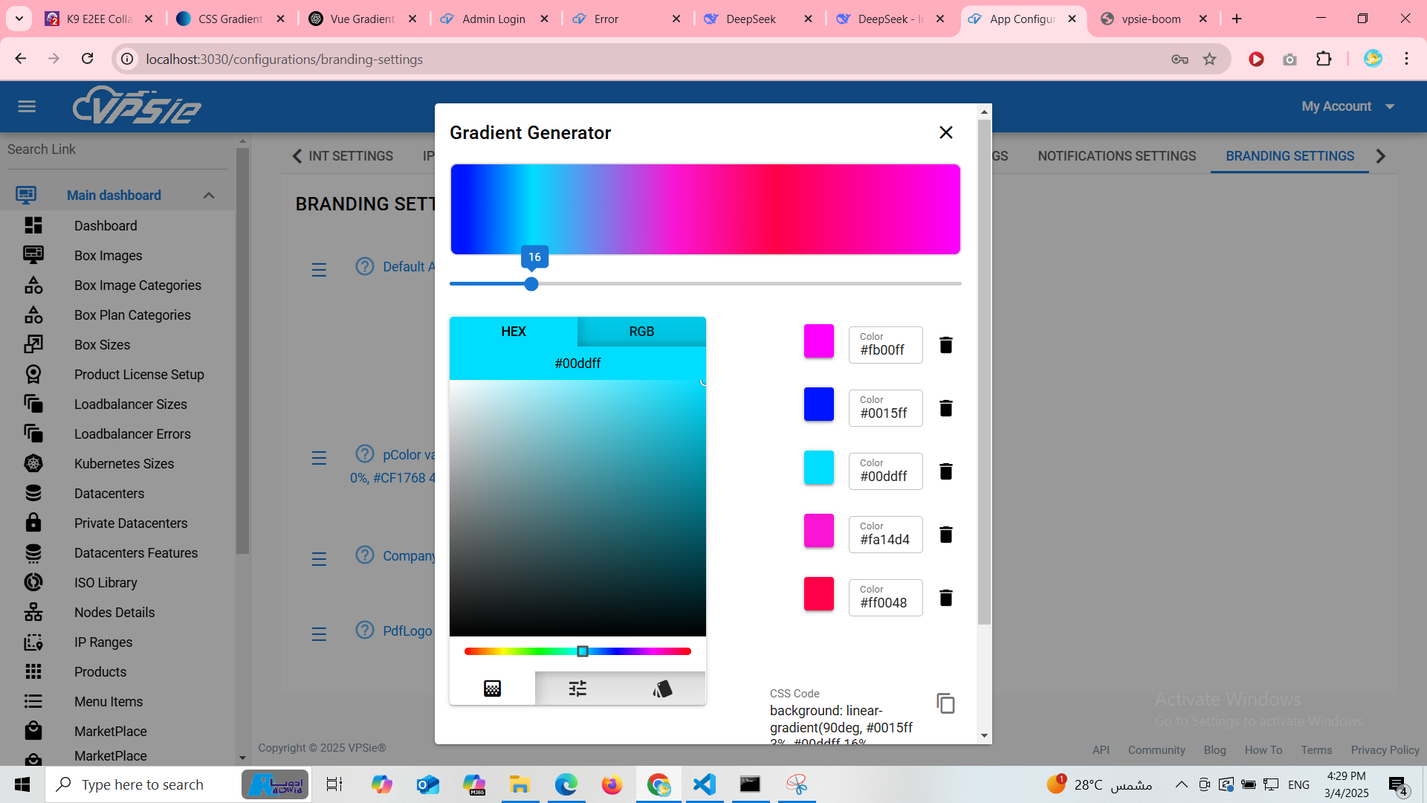The image size is (1427, 803).
Task: Edit the #fa14d4 color input field
Action: [885, 540]
